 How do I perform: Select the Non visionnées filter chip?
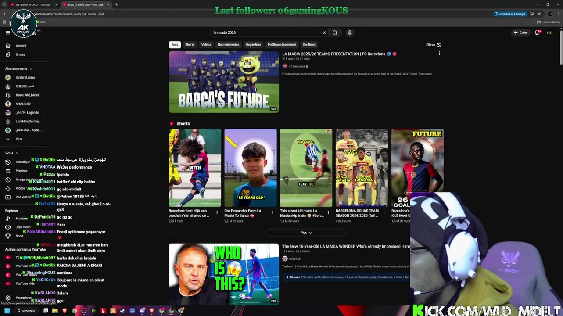[x=229, y=44]
